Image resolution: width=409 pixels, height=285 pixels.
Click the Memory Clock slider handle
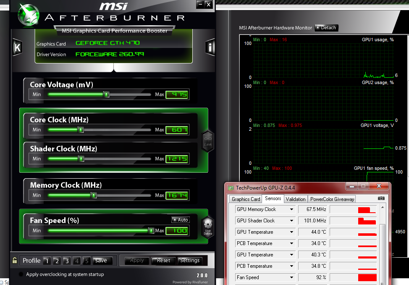(x=94, y=195)
